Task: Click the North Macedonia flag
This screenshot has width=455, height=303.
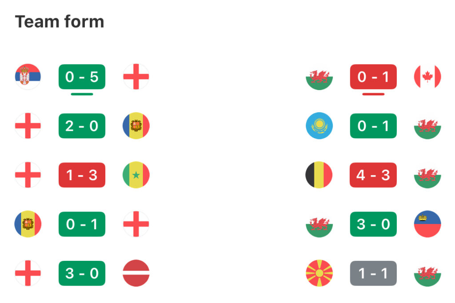Action: click(x=319, y=273)
